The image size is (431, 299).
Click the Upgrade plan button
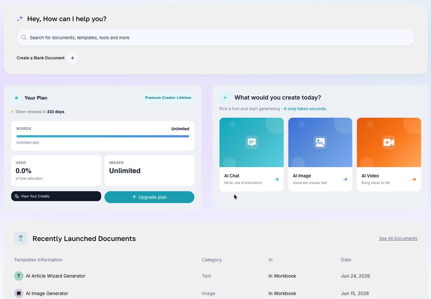coord(149,197)
